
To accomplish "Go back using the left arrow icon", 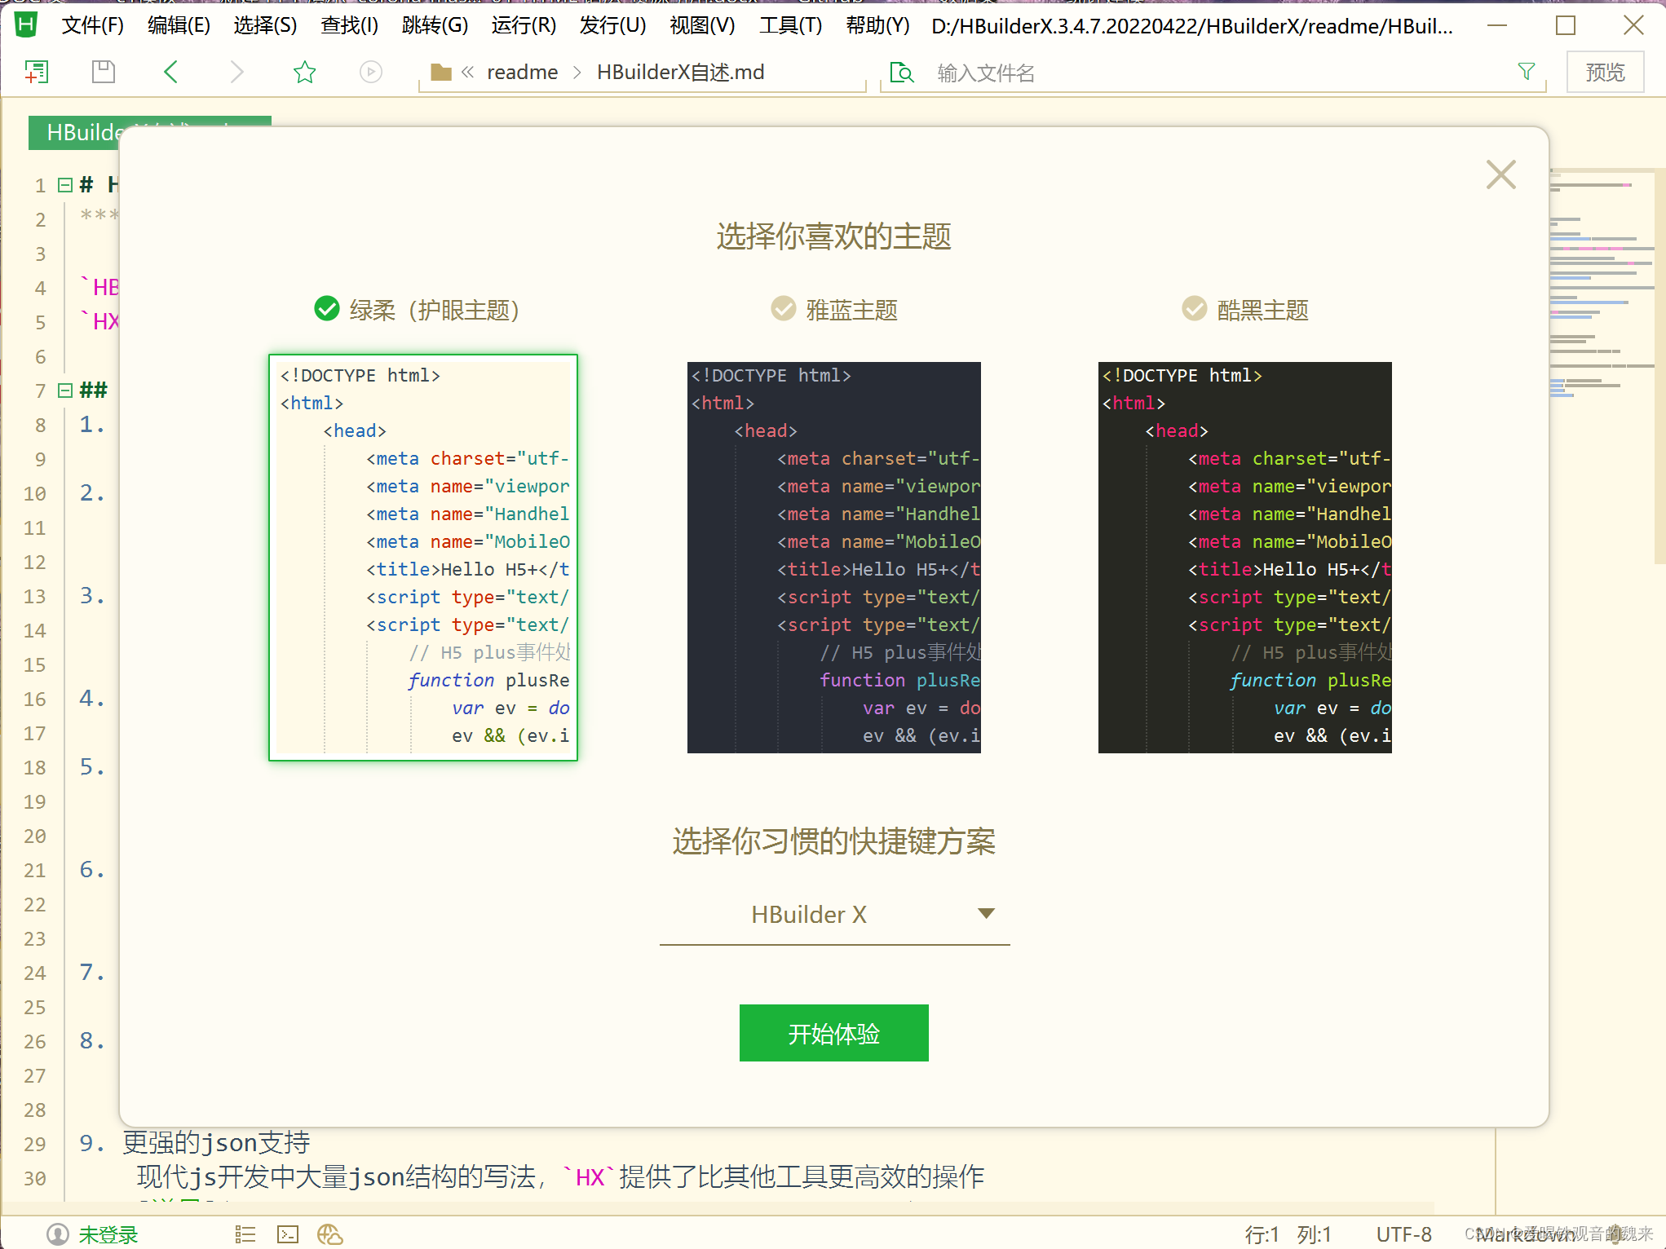I will click(x=170, y=72).
